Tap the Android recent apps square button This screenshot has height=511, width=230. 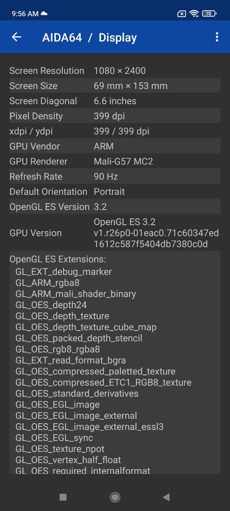[x=63, y=497]
